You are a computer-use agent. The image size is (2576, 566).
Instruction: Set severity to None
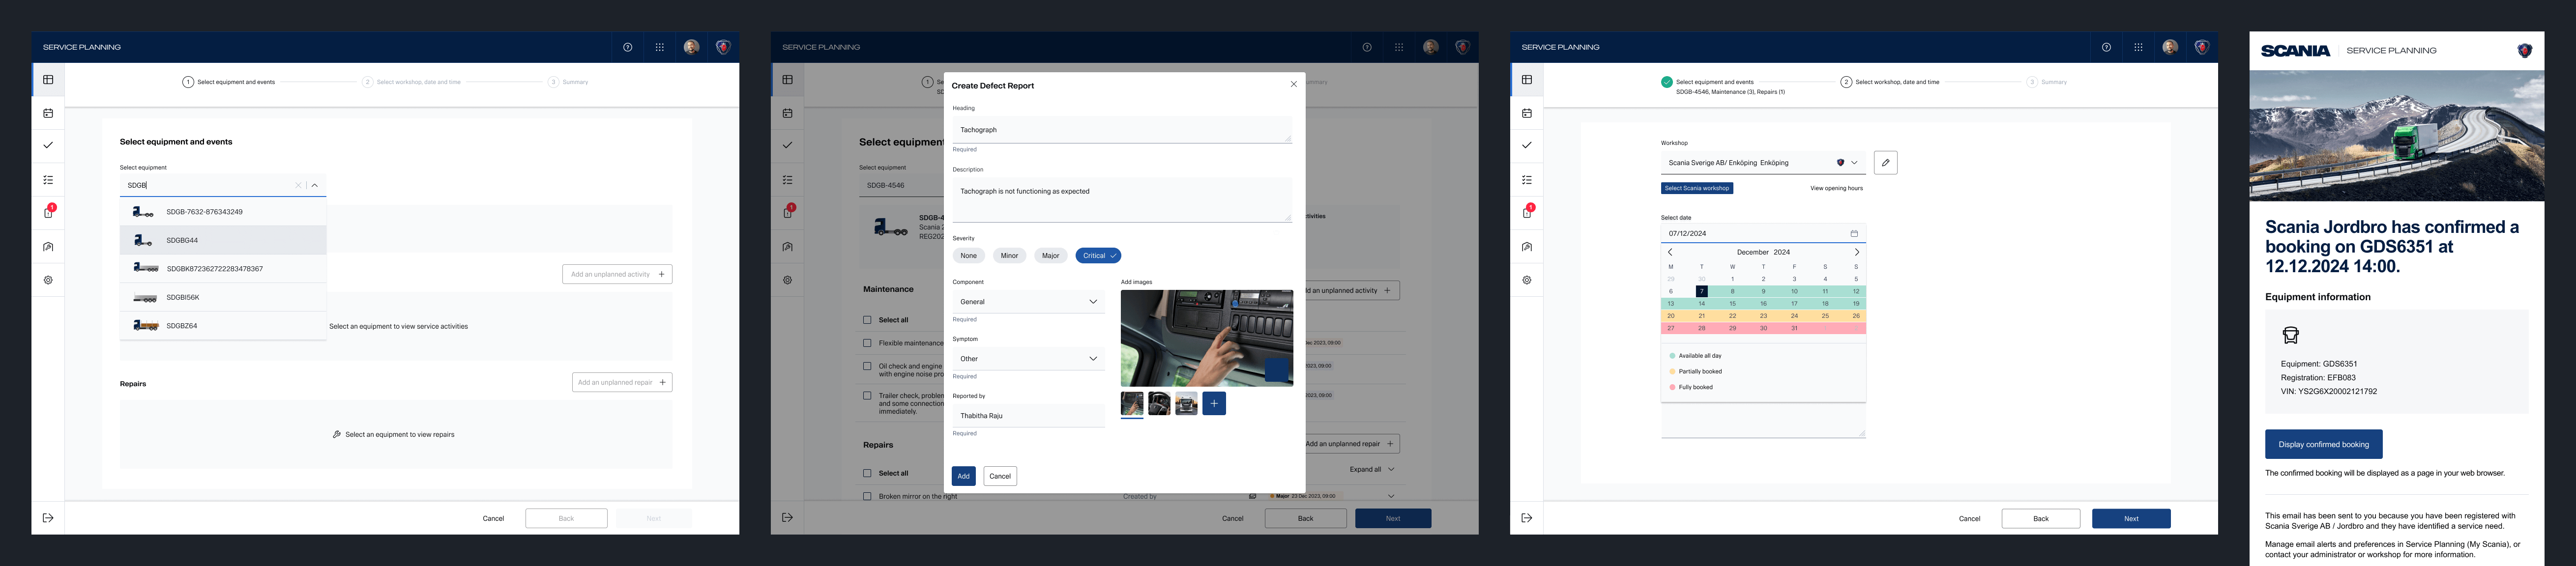pyautogui.click(x=968, y=255)
